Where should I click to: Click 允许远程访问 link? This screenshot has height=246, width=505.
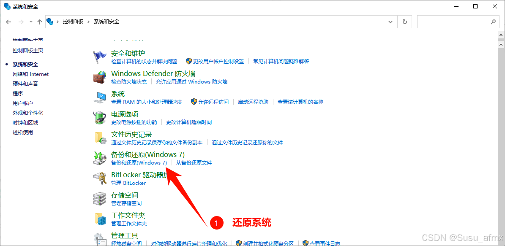[x=213, y=102]
